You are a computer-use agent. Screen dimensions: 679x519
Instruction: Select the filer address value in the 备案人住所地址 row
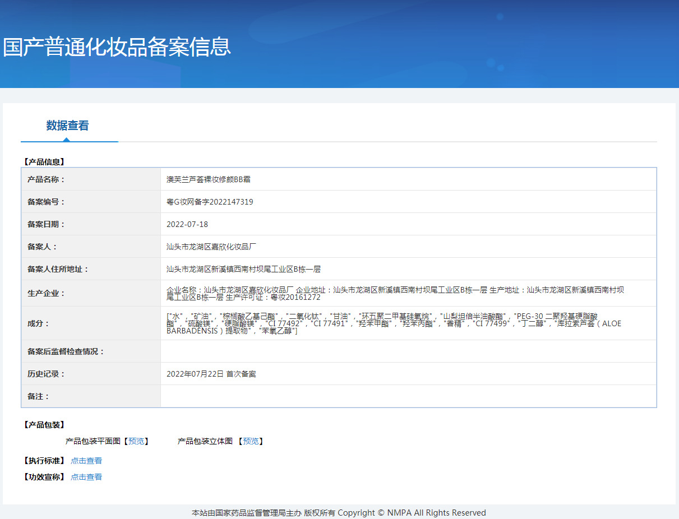pyautogui.click(x=243, y=269)
